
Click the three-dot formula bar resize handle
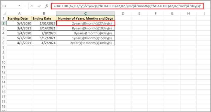[x=25, y=6]
